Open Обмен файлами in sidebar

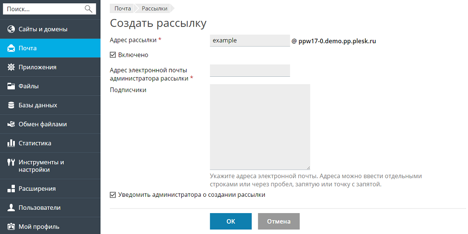point(42,124)
